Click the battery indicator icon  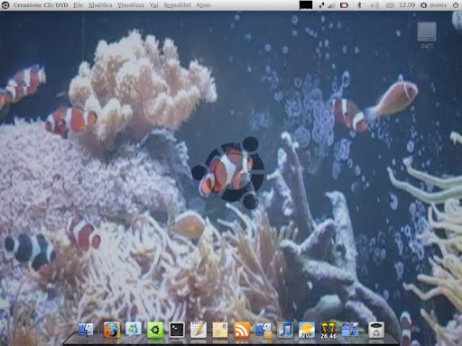pyautogui.click(x=344, y=5)
